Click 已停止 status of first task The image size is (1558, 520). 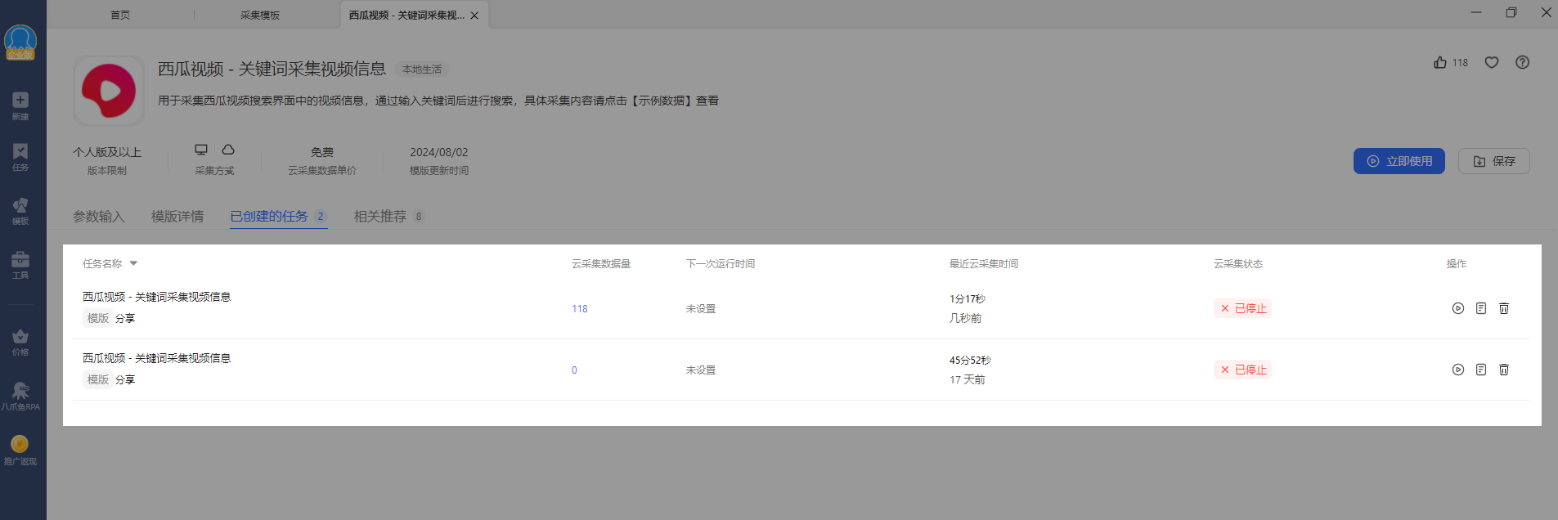1243,308
